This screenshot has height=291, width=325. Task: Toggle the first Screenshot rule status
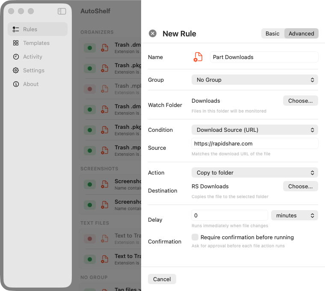pyautogui.click(x=90, y=184)
